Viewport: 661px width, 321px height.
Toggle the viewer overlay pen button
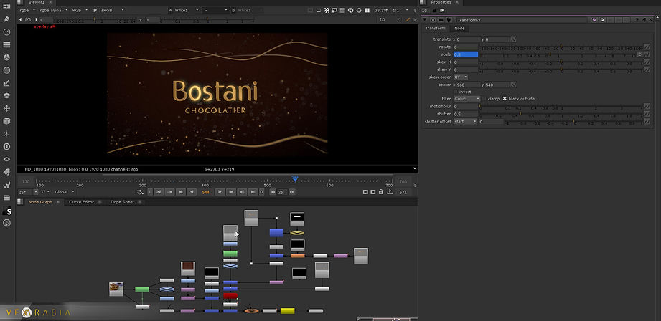(408, 19)
